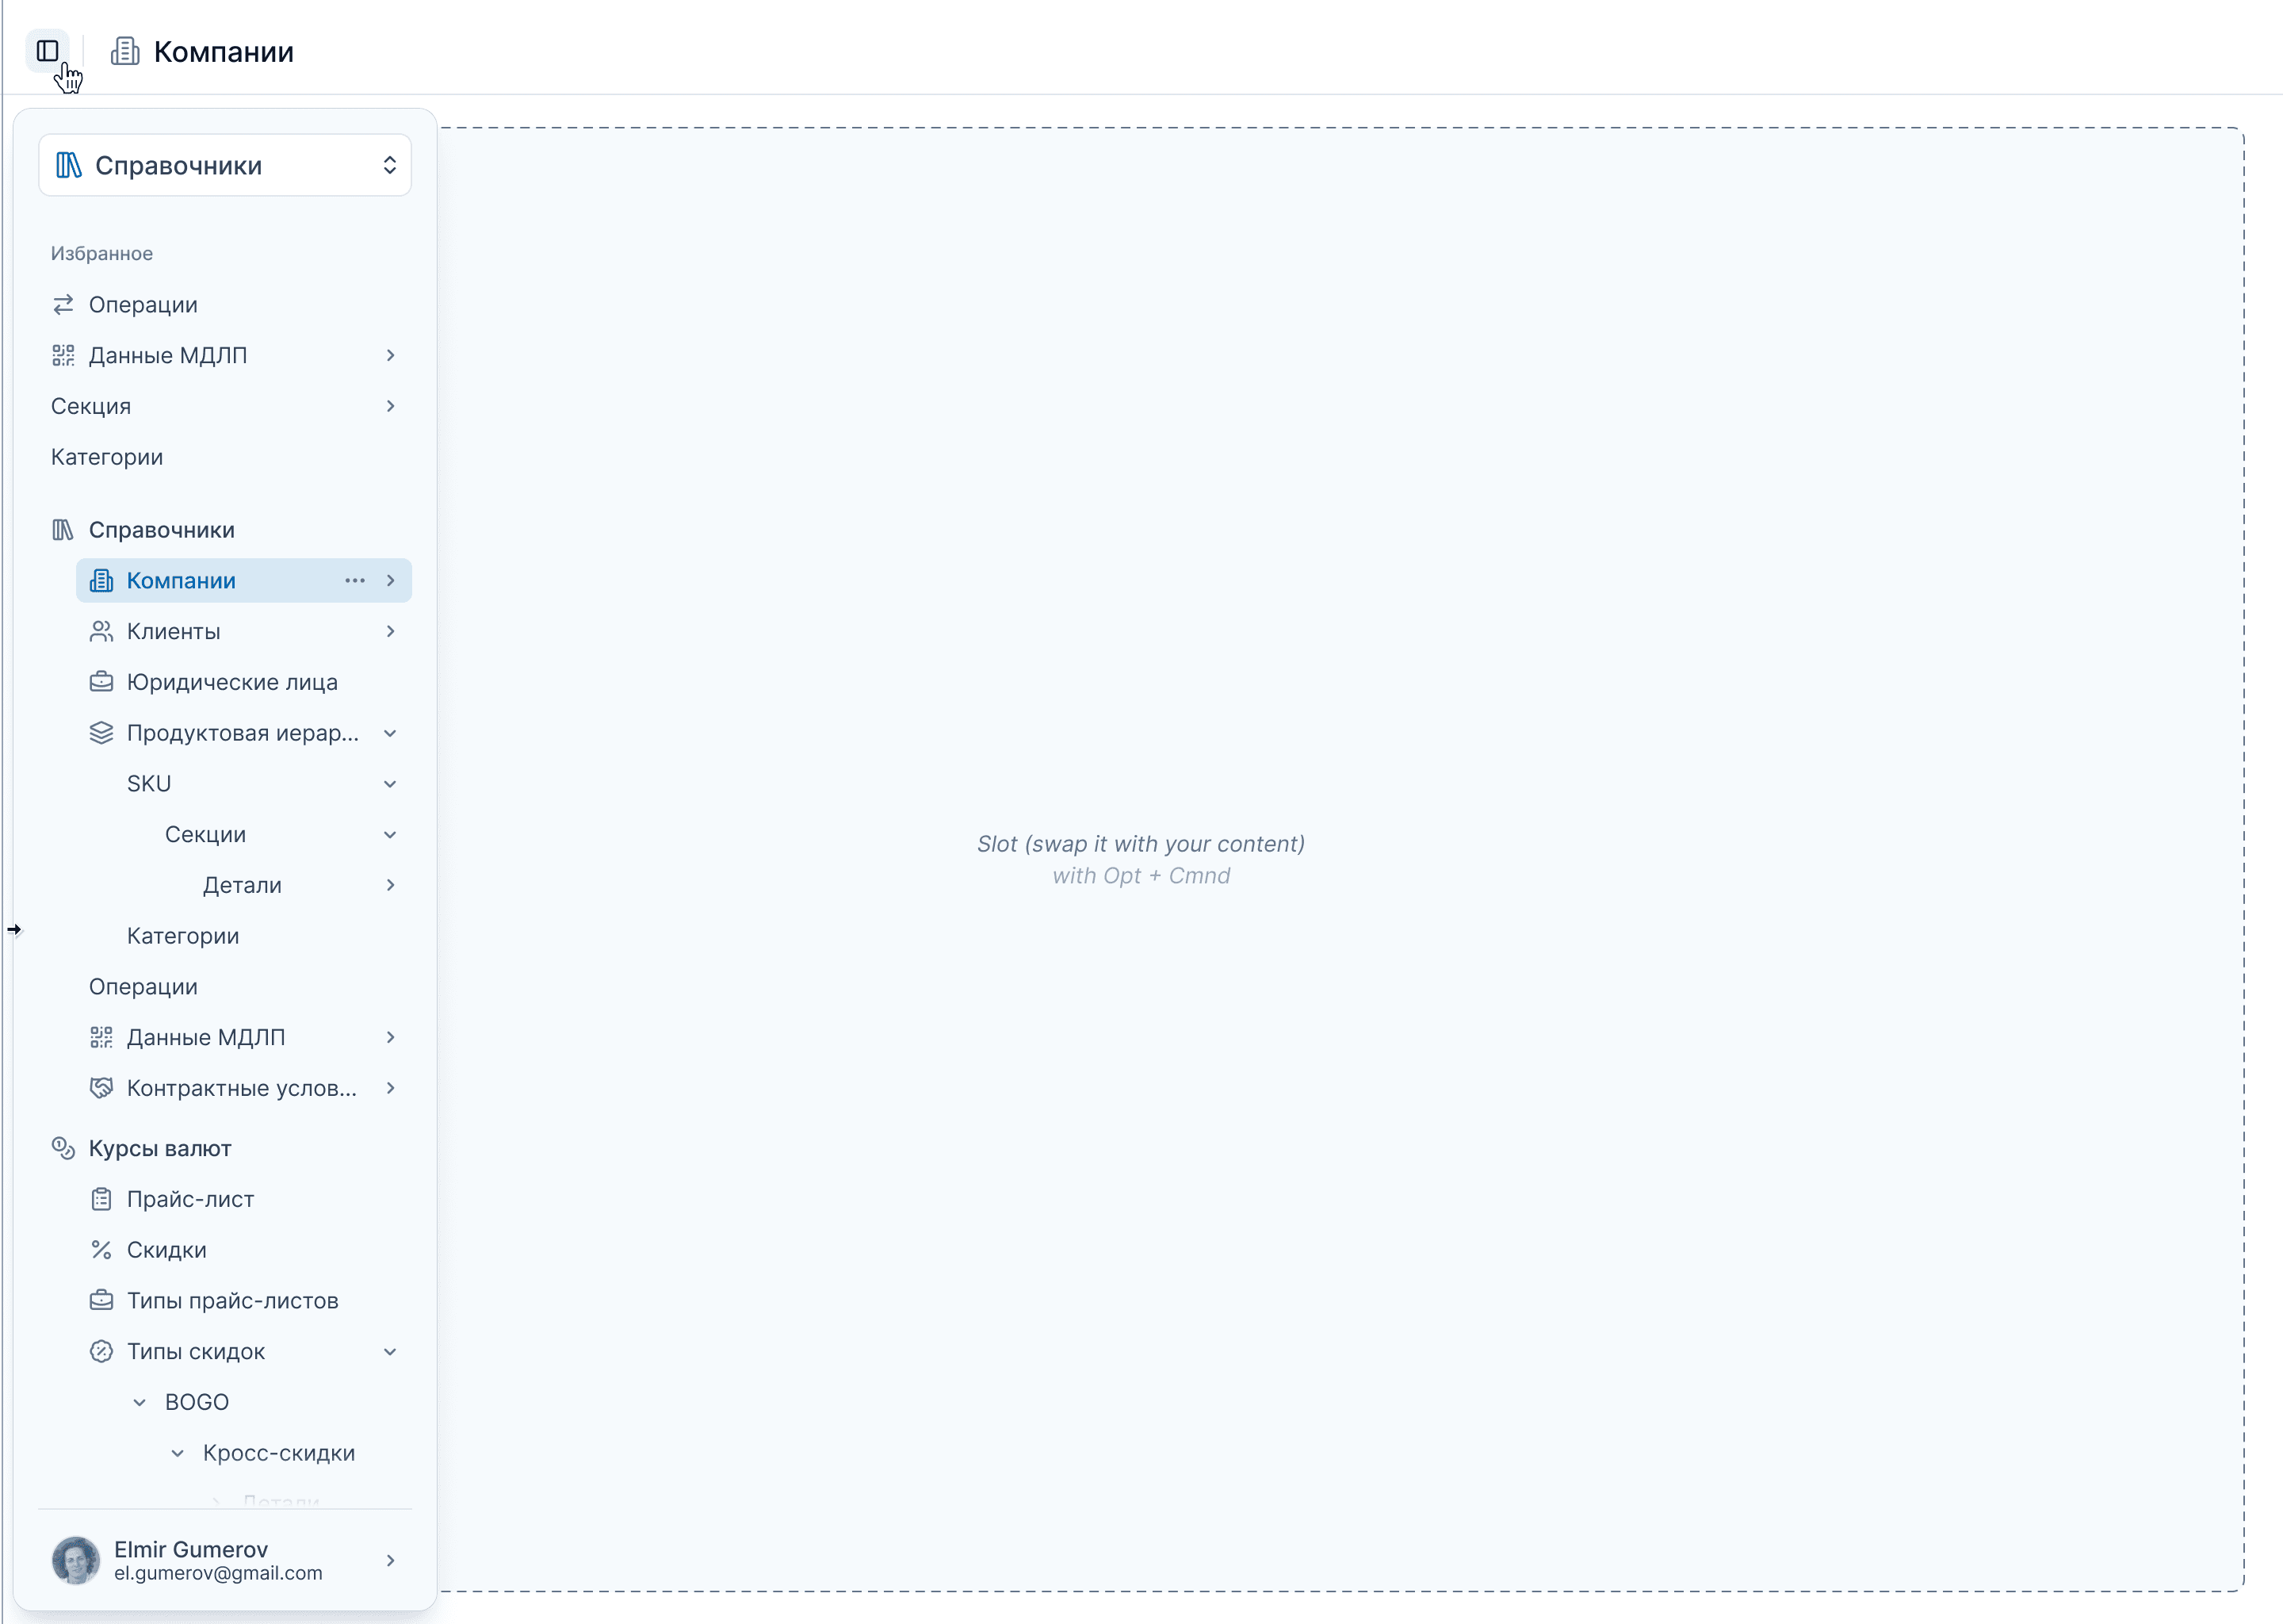Screen dimensions: 2283x1624
Task: Open the three-dots menu for Компании
Action: pos(355,580)
